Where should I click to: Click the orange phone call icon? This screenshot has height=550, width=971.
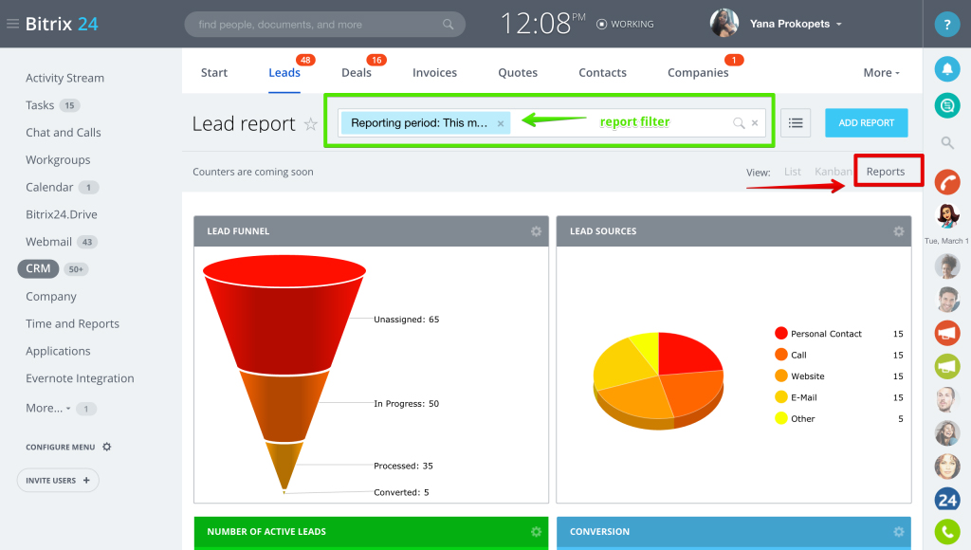coord(946,182)
